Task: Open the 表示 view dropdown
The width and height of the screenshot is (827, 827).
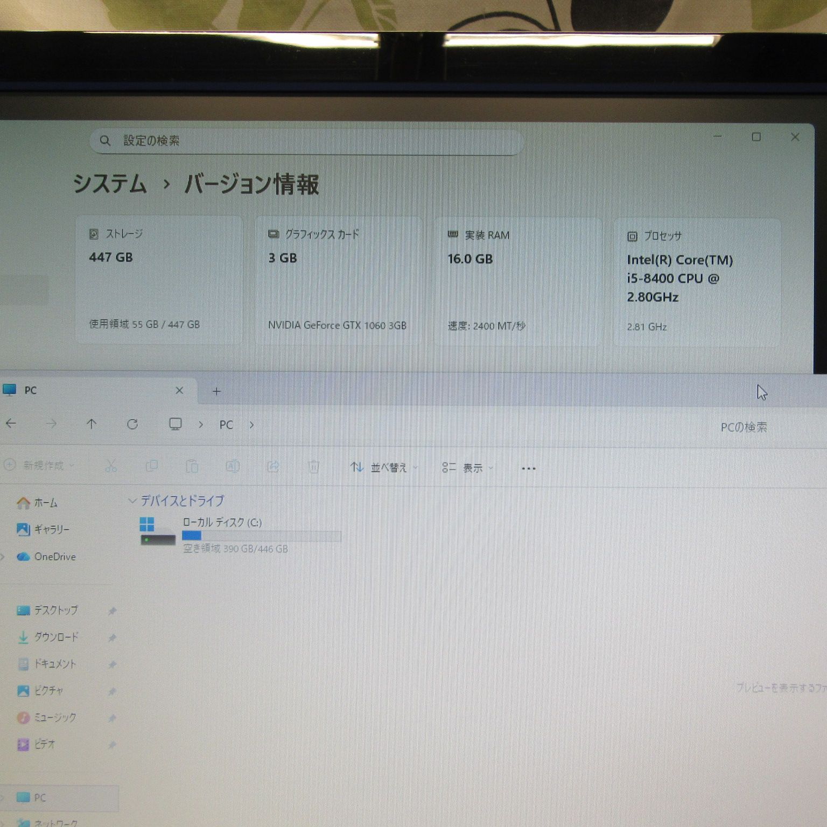Action: pyautogui.click(x=467, y=468)
